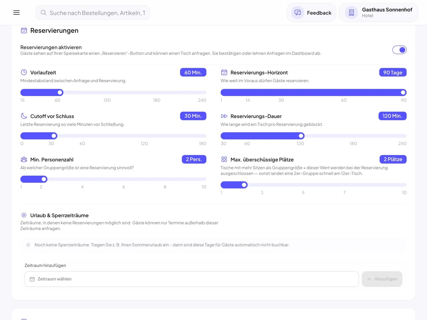Click the Reservierungs-Dauer fast-forward icon
The width and height of the screenshot is (427, 320).
(x=224, y=116)
